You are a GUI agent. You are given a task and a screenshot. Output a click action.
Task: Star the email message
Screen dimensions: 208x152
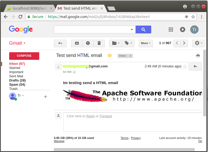point(185,67)
